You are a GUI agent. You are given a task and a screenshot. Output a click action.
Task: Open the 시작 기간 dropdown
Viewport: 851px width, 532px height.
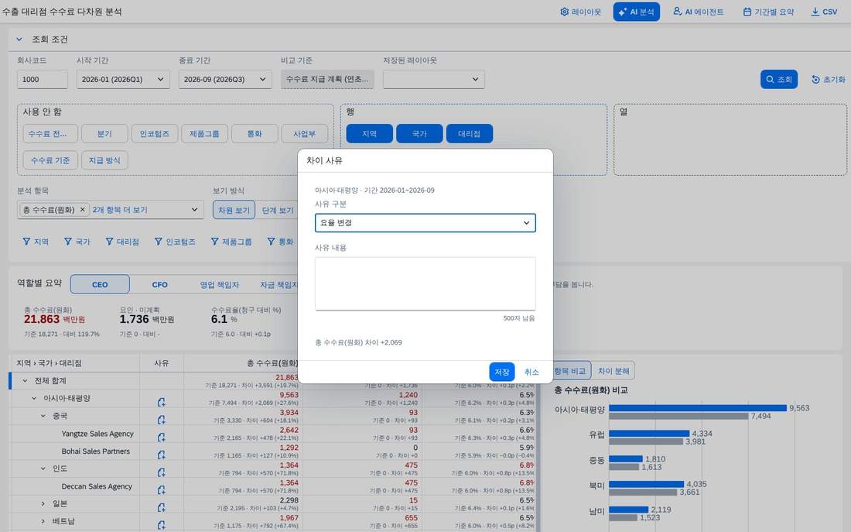pyautogui.click(x=123, y=79)
